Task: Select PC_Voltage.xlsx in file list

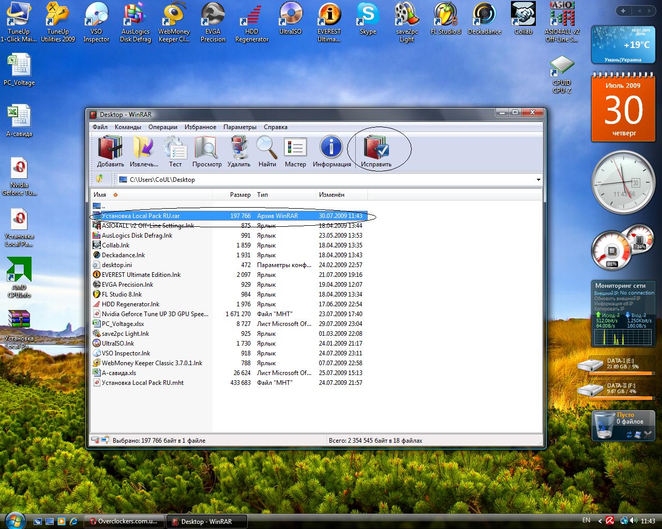Action: point(229,324)
